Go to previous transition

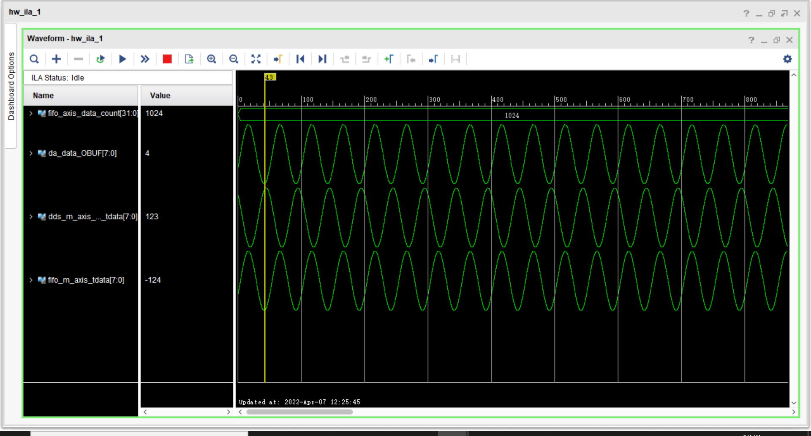tap(345, 59)
